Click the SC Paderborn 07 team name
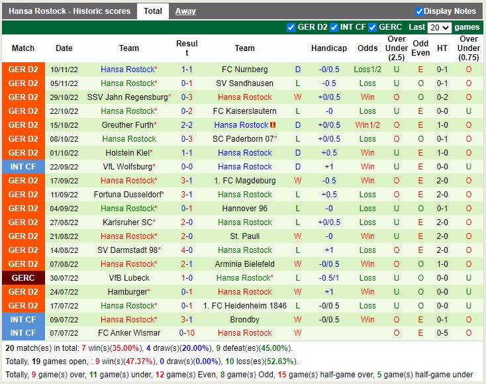This screenshot has height=384, width=486. coord(244,139)
